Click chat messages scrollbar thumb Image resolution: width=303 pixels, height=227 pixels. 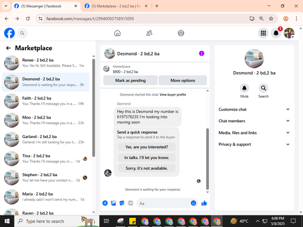(207, 159)
